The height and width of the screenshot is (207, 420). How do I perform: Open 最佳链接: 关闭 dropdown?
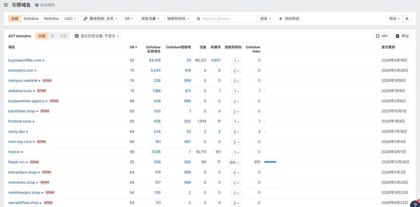[100, 19]
